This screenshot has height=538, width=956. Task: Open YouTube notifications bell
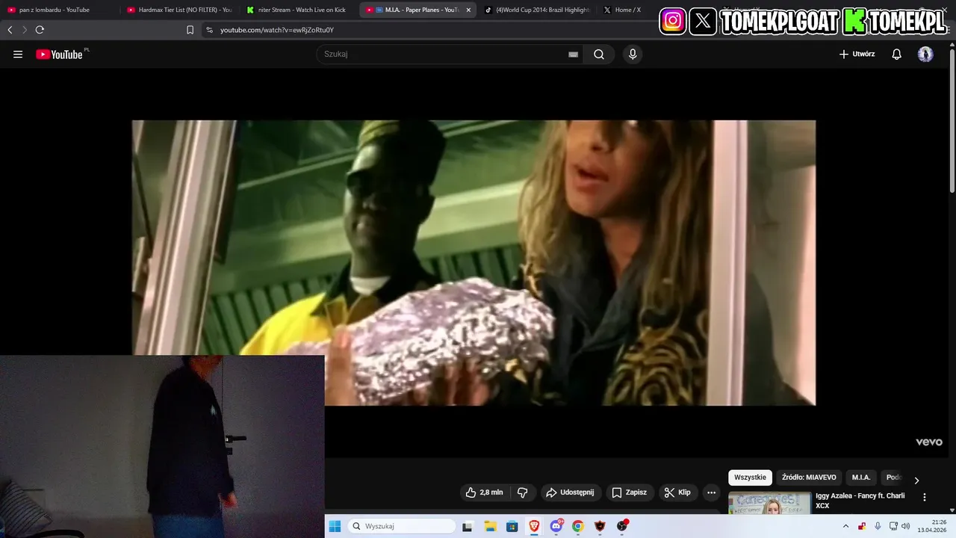point(897,54)
